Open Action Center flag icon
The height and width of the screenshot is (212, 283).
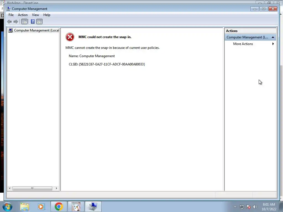[x=248, y=207]
